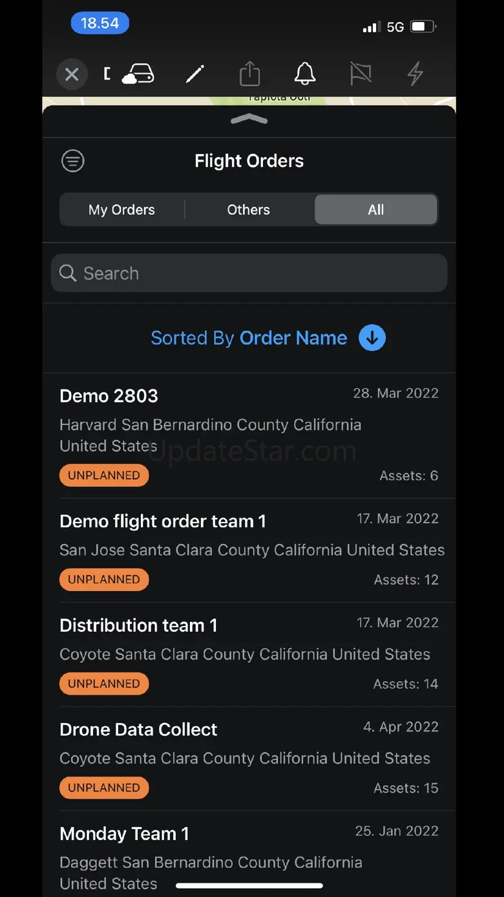
Task: Open the Drone Data Collect order
Action: tap(249, 759)
